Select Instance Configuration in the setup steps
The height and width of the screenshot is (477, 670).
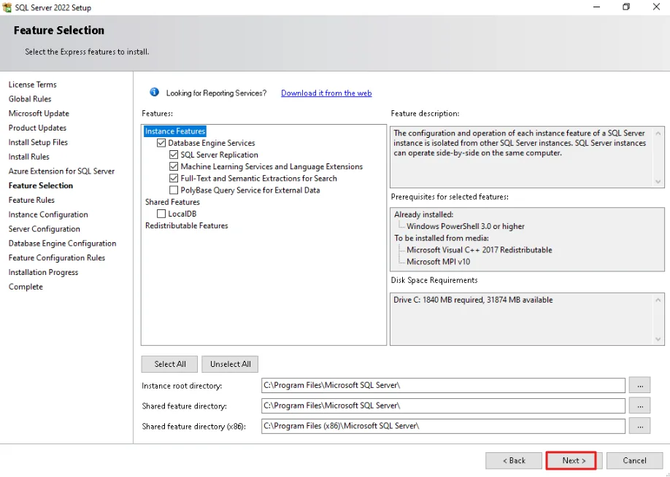[48, 215]
